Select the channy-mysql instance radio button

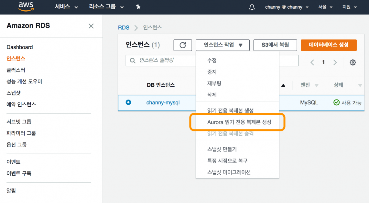pos(128,102)
